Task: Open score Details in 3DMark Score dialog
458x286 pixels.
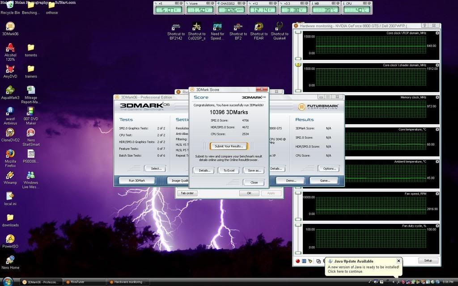Action: tap(204, 170)
